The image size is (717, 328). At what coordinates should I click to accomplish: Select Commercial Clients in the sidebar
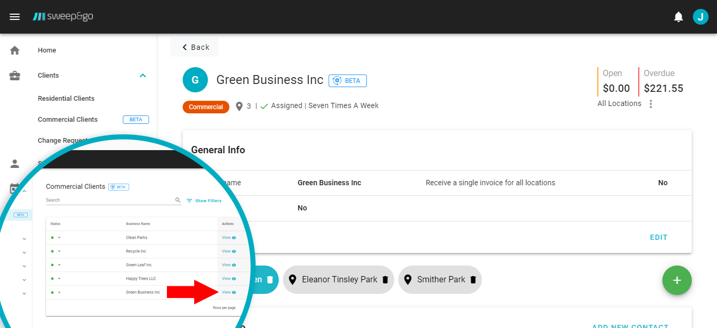(68, 120)
